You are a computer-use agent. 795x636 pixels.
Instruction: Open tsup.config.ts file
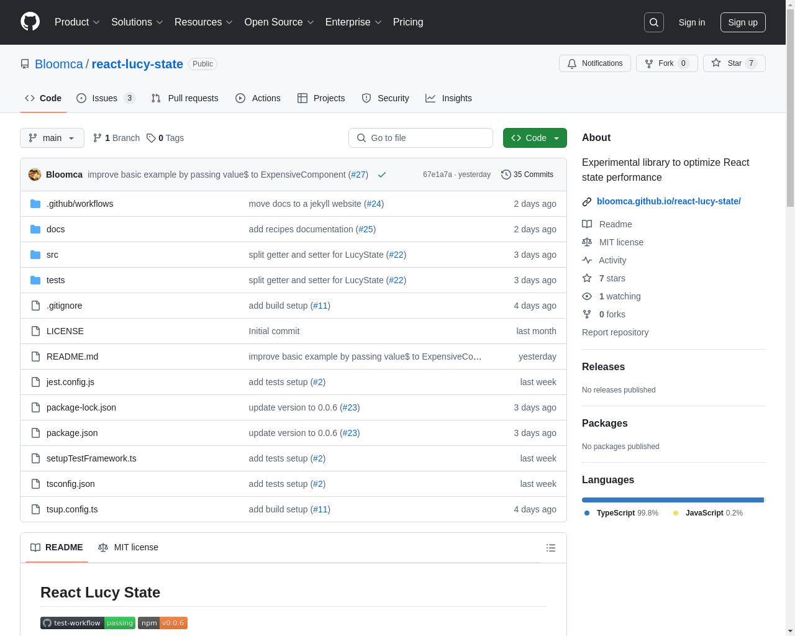click(x=72, y=509)
